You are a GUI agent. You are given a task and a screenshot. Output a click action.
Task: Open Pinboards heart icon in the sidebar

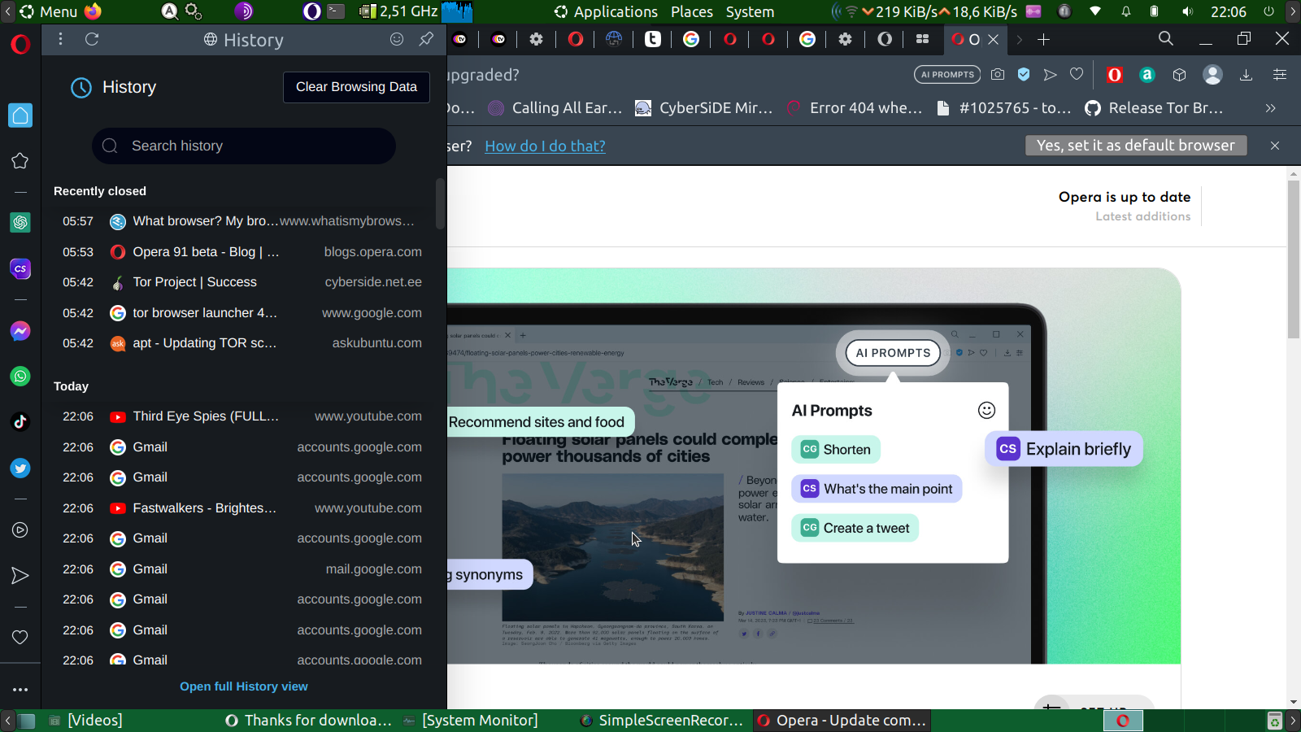pyautogui.click(x=20, y=637)
